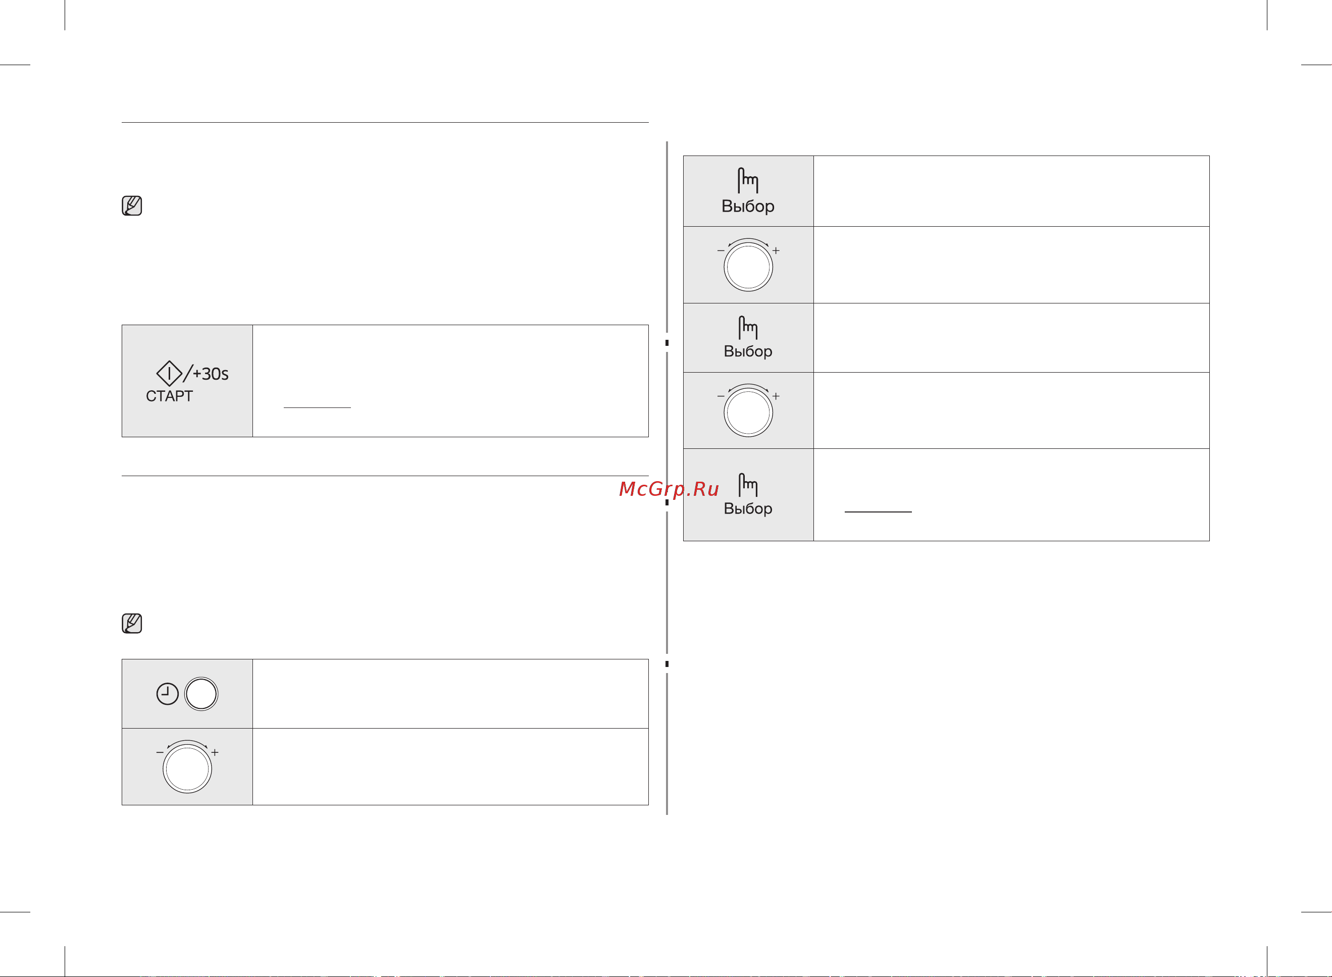
Task: Click the minus sign of the dial under the clock
Action: click(x=160, y=752)
